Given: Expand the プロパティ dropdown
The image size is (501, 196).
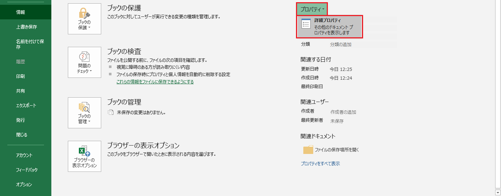Looking at the screenshot, I should (312, 9).
